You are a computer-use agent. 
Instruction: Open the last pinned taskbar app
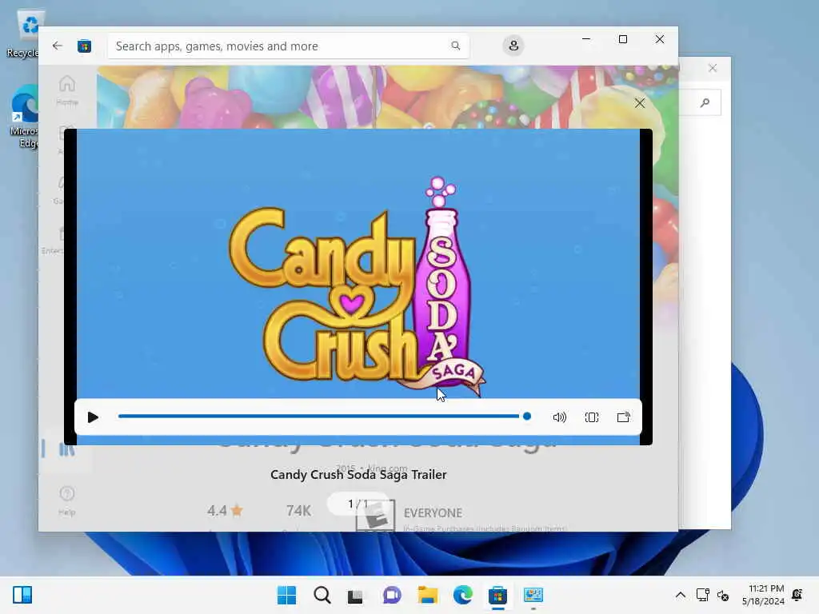(533, 595)
